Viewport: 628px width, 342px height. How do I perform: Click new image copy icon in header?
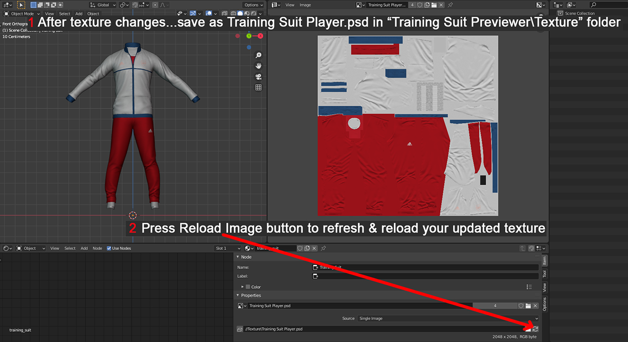click(427, 5)
